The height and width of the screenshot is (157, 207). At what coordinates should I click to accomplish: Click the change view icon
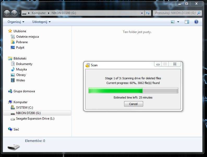173,22
